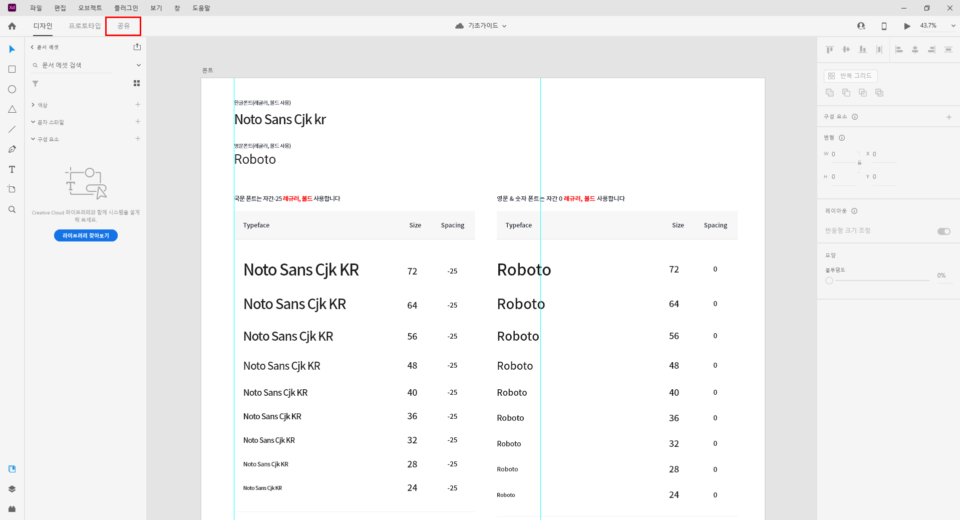This screenshot has width=960, height=520.
Task: Click the Align Center horizontally icon
Action: tap(915, 49)
